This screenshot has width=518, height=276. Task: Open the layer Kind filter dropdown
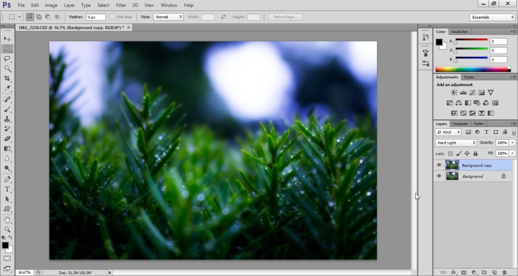click(x=448, y=132)
